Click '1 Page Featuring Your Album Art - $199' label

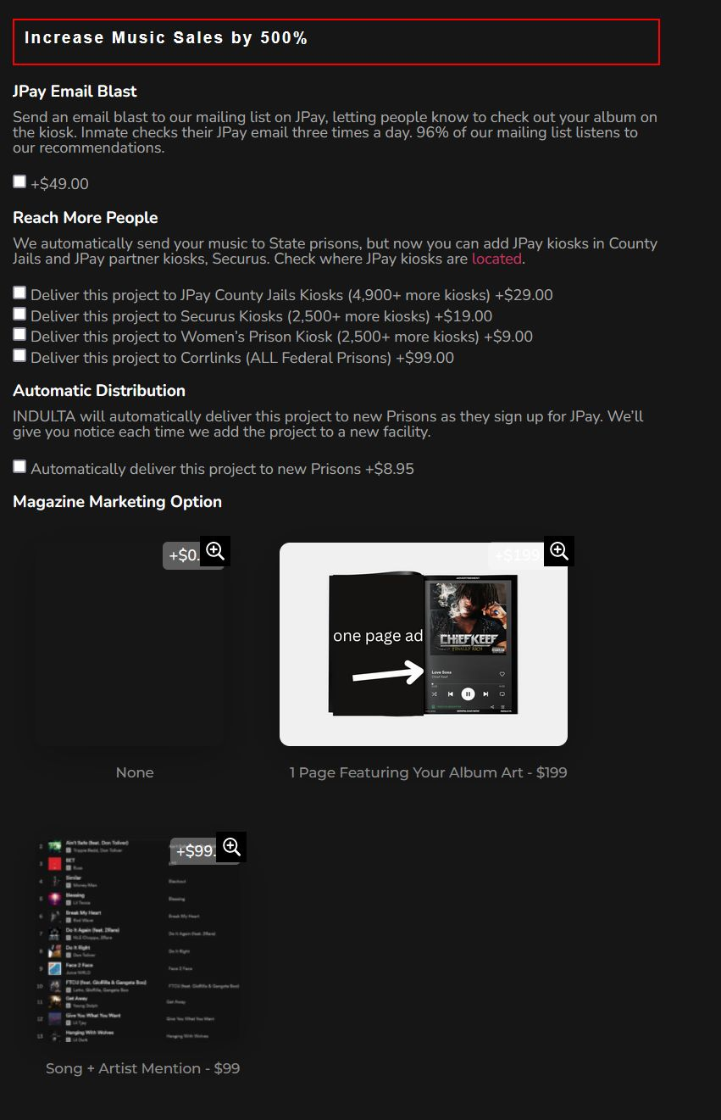point(429,772)
